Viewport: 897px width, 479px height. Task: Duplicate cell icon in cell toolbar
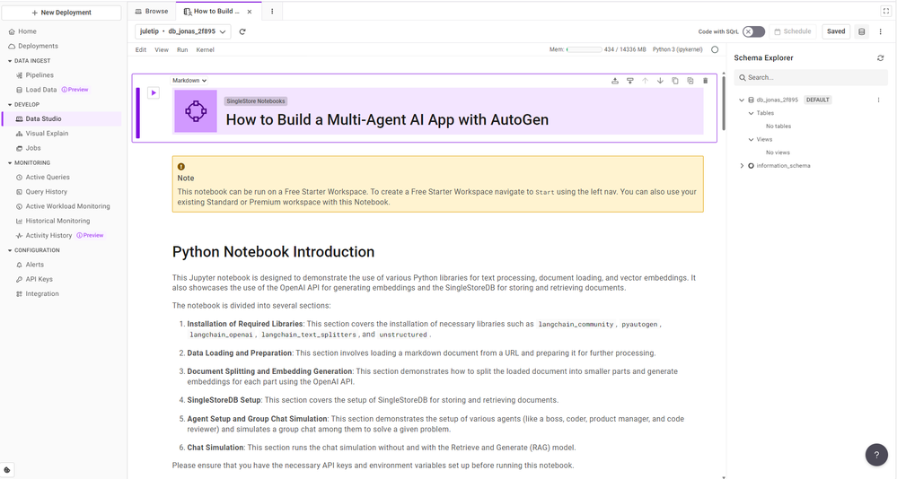click(x=690, y=81)
